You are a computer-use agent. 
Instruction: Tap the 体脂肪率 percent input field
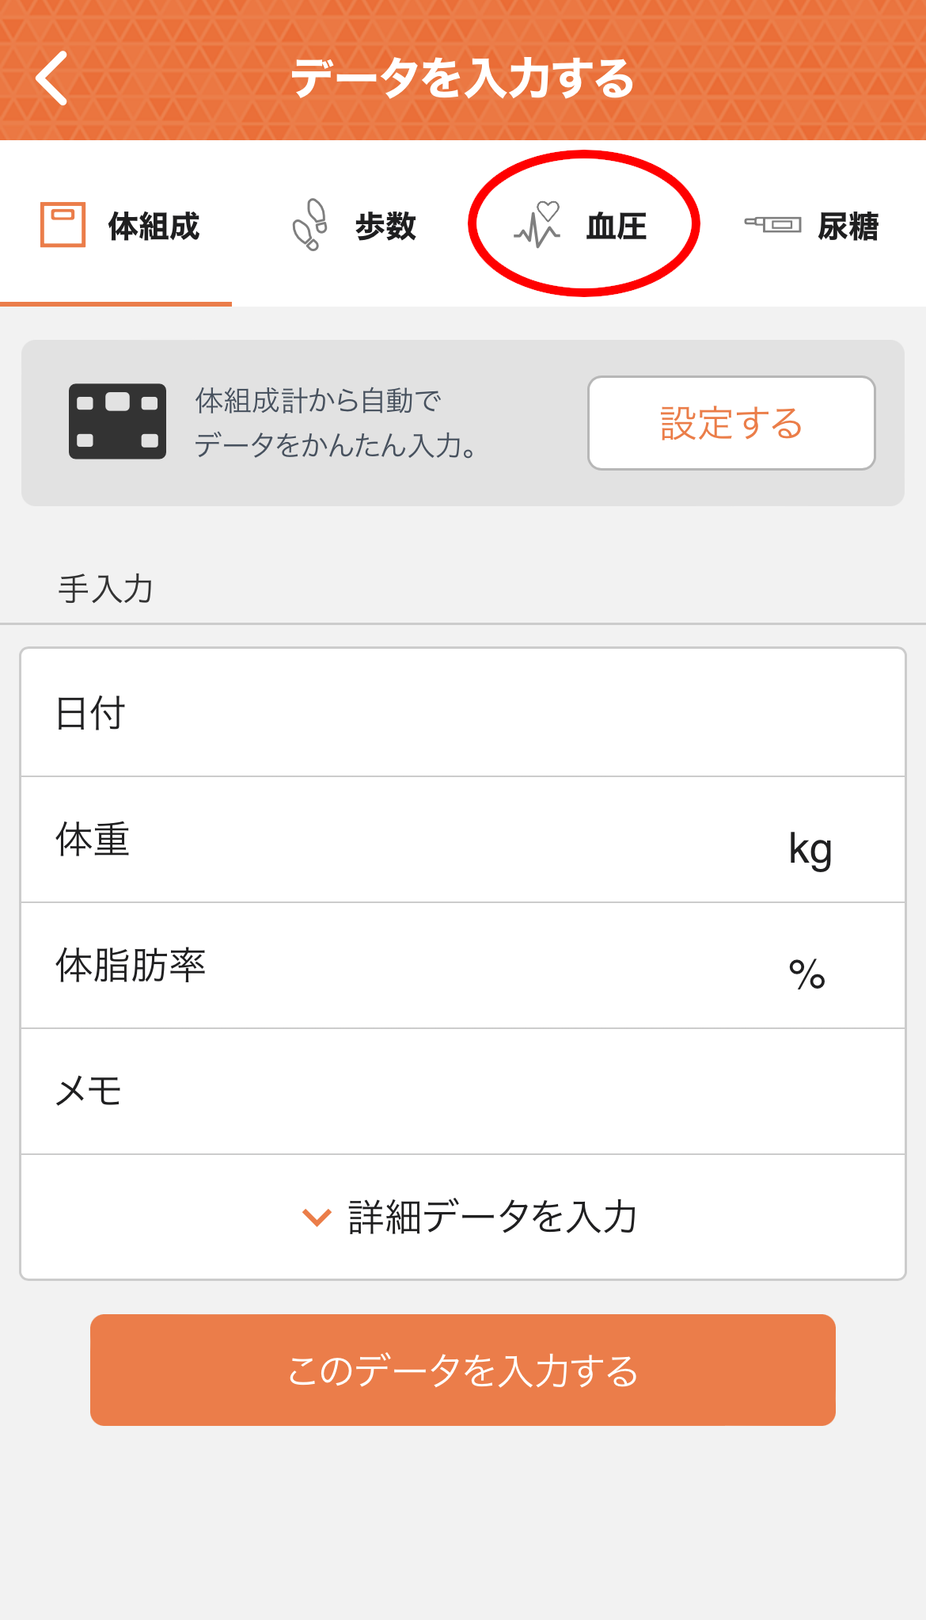pyautogui.click(x=463, y=966)
